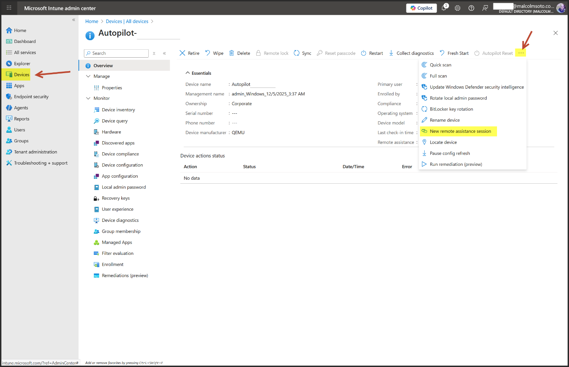This screenshot has width=569, height=367.
Task: Collapse the Manage tree section
Action: pos(88,76)
